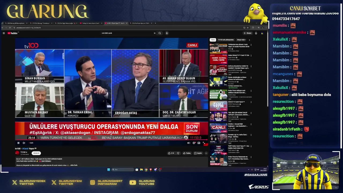Image resolution: width=343 pixels, height=193 pixels.
Task: Open the YouTube hamburger guide menu
Action: tap(4, 33)
